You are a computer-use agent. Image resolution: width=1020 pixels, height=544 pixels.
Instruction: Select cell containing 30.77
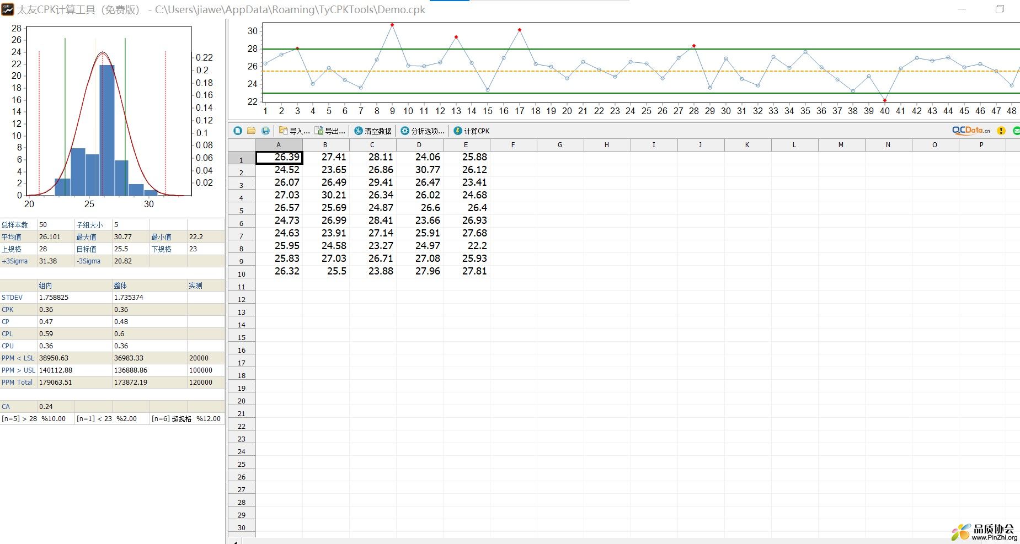pos(420,170)
